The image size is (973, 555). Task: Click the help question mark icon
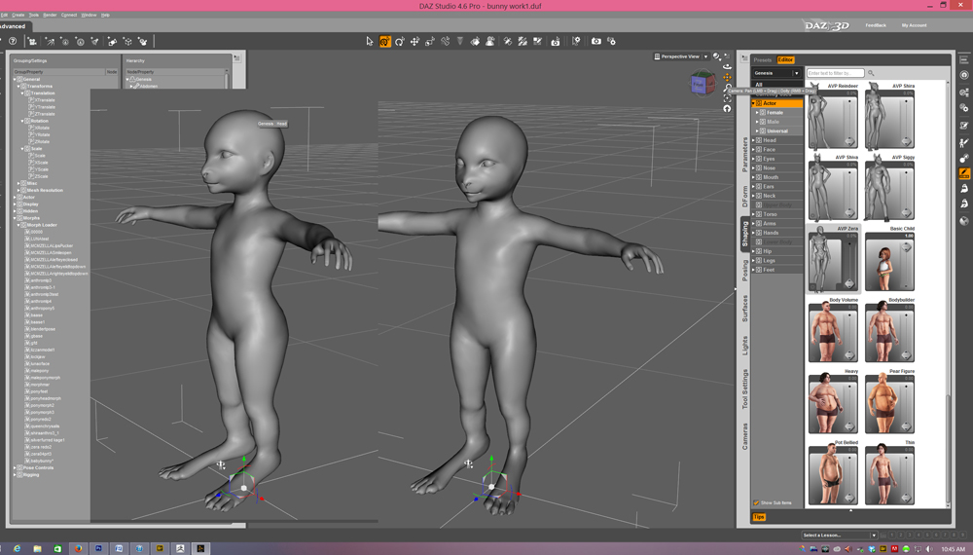(x=13, y=42)
